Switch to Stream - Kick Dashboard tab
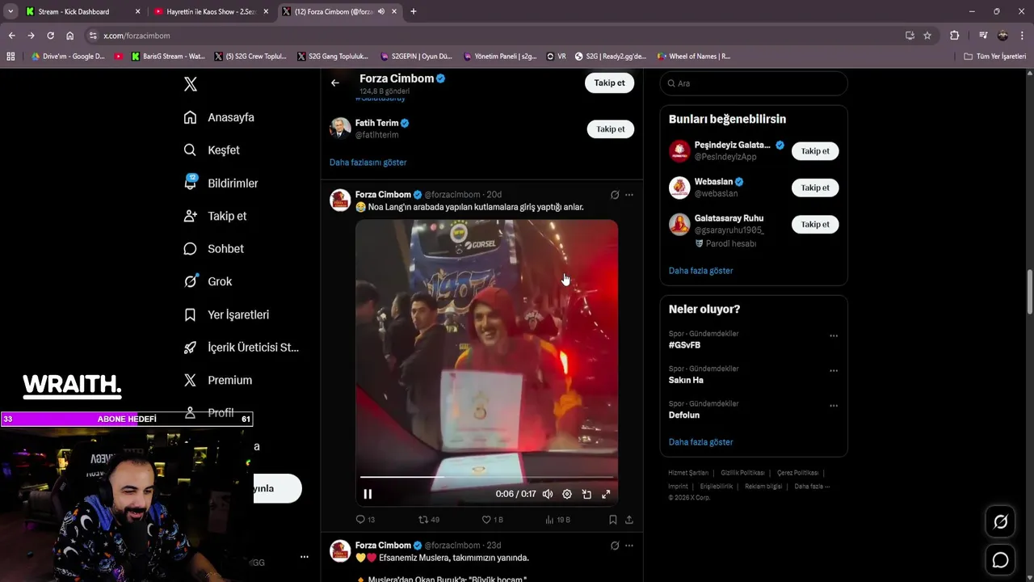Viewport: 1034px width, 582px height. point(83,11)
